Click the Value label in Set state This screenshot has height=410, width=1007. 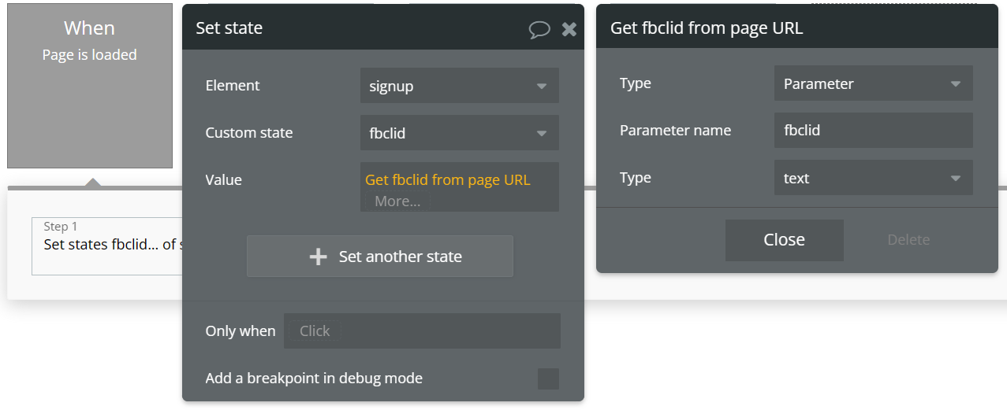coord(224,180)
